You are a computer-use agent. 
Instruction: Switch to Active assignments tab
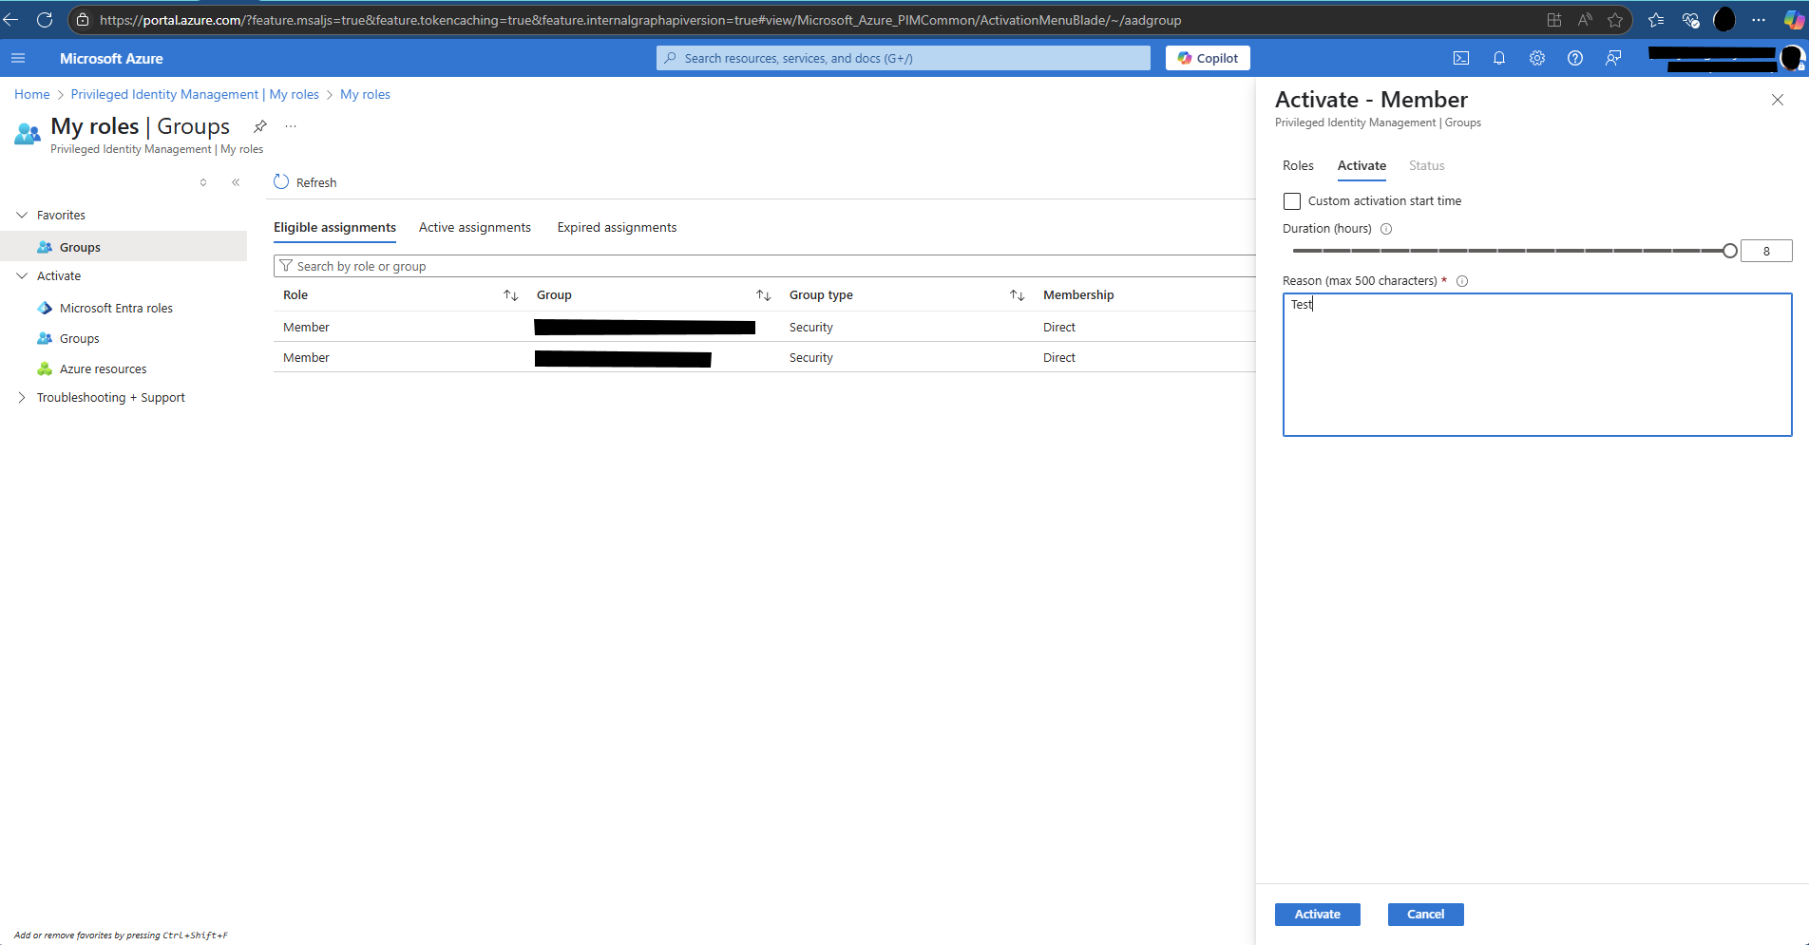(x=475, y=228)
